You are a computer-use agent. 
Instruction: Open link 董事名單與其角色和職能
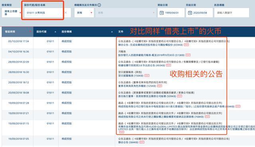137,86
